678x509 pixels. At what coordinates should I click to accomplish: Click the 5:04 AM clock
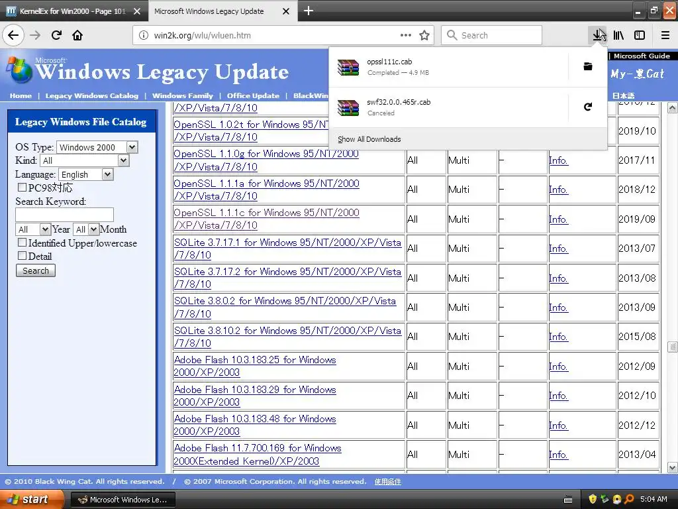pyautogui.click(x=654, y=499)
